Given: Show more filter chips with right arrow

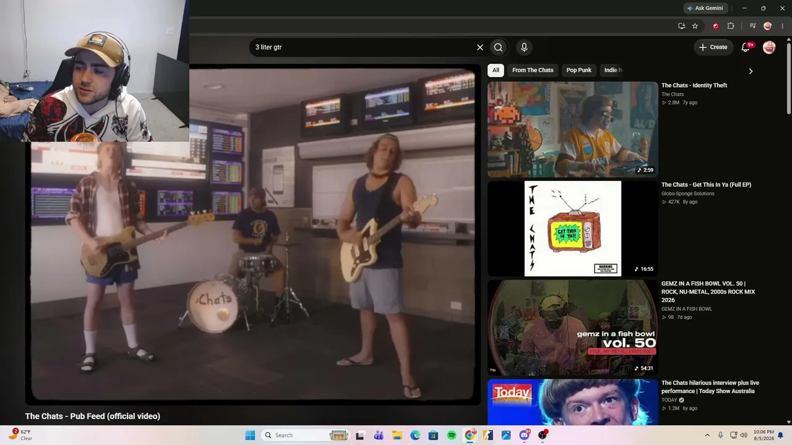Looking at the screenshot, I should point(751,71).
